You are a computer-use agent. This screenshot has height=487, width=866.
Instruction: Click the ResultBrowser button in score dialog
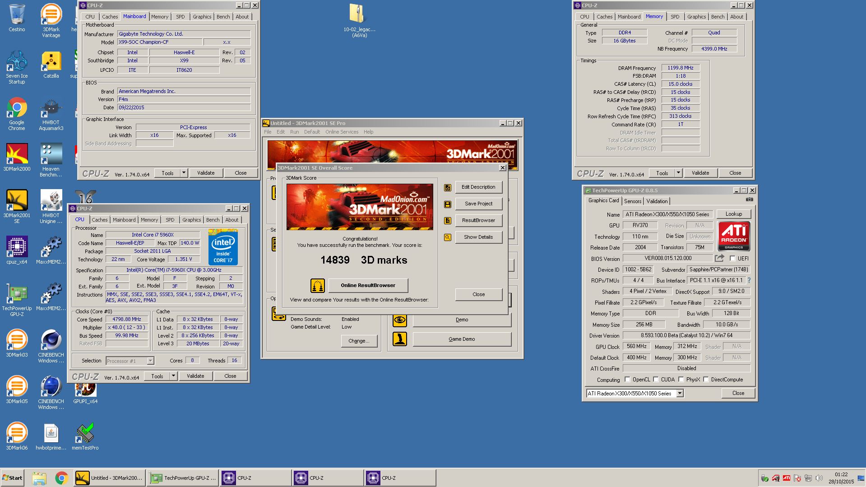click(478, 220)
